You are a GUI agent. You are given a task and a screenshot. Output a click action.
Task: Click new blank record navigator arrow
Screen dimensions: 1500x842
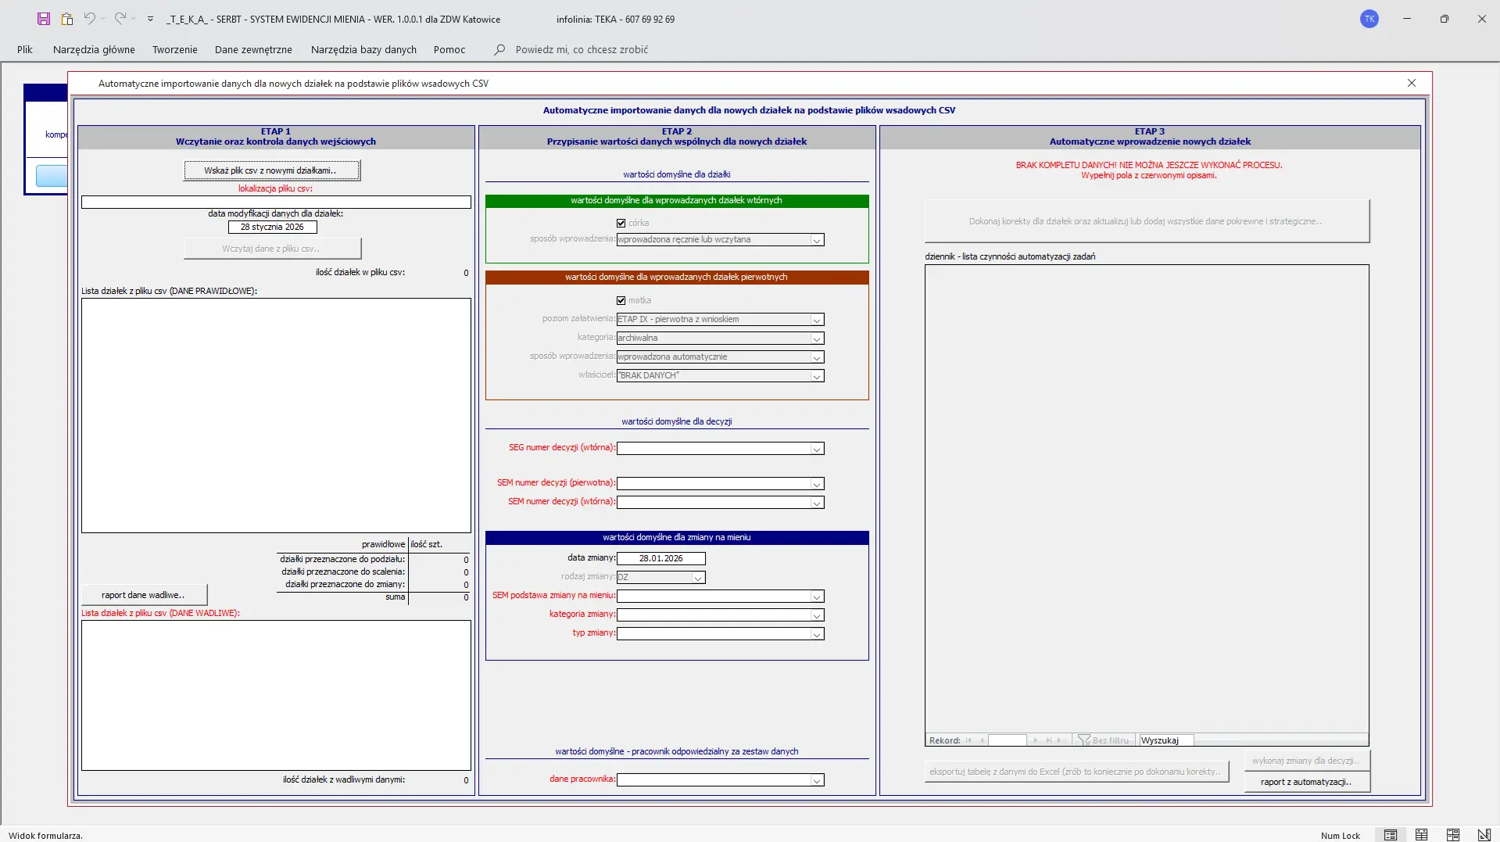[1061, 740]
